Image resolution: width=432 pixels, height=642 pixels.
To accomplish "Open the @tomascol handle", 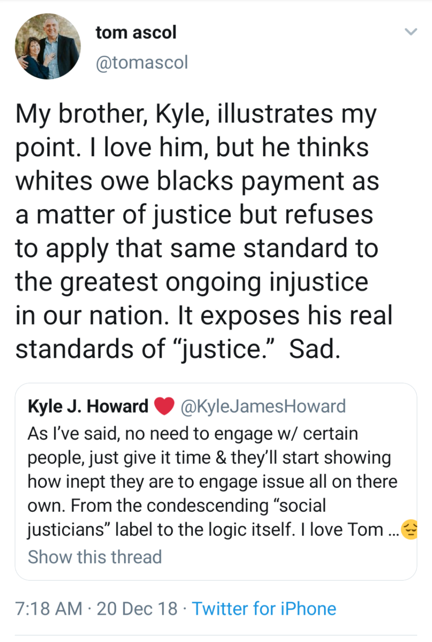I will 142,62.
